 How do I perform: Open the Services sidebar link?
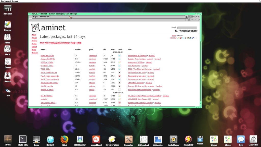35,53
